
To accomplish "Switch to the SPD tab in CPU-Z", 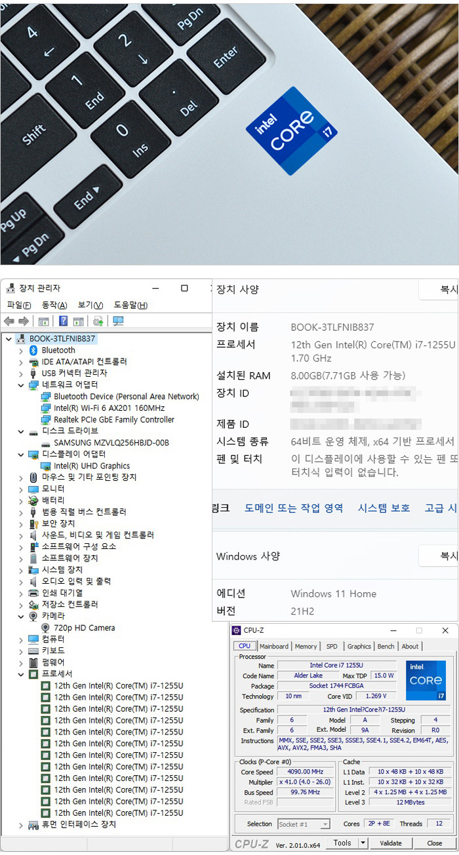I will tap(332, 646).
